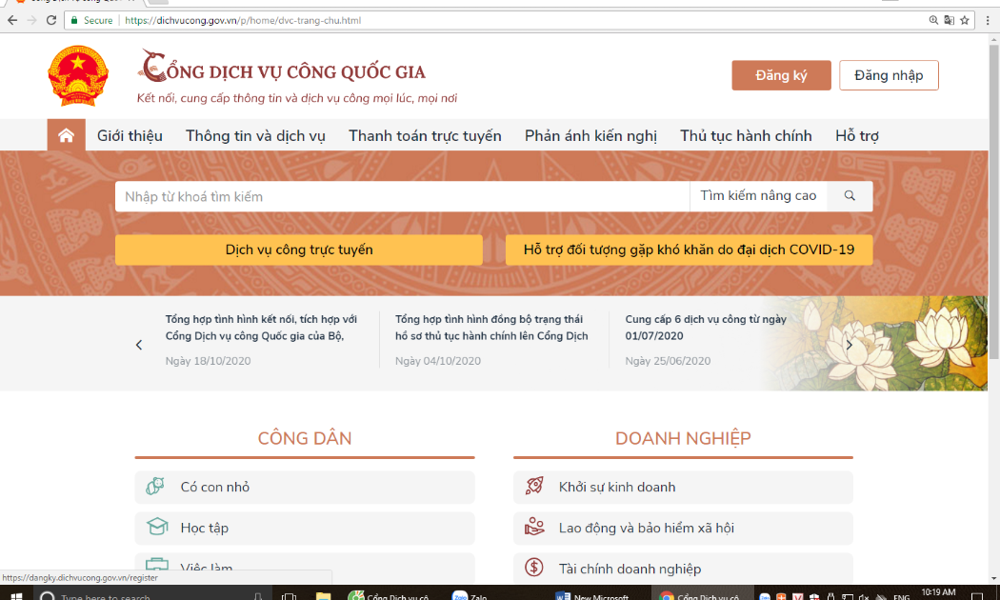This screenshot has width=1000, height=600.
Task: Click the secure padlock icon in address bar
Action: coord(74,20)
